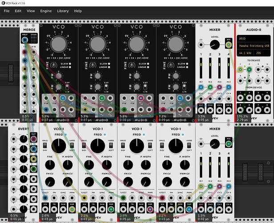
Task: Click the CH 2 output jack on the top MIXER
Action: point(210,110)
